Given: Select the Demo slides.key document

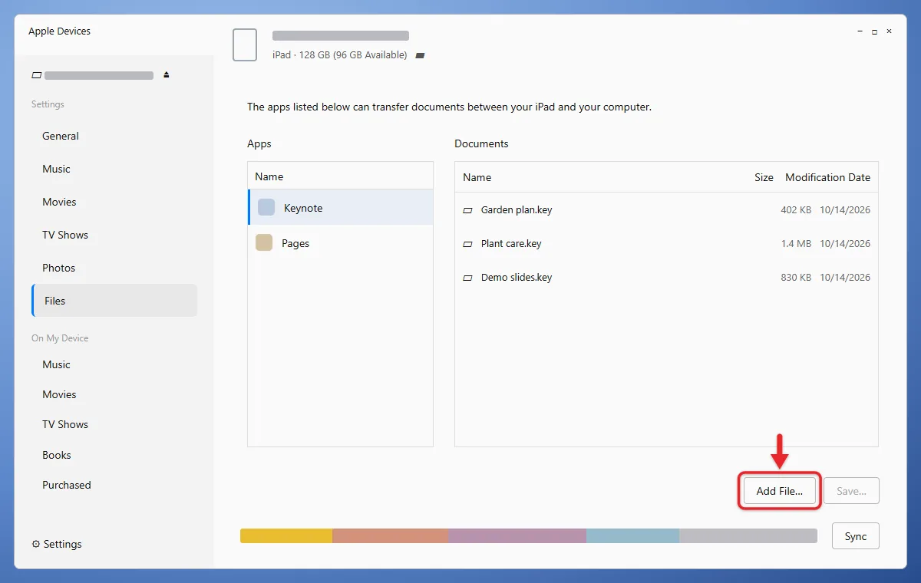Looking at the screenshot, I should pos(666,278).
